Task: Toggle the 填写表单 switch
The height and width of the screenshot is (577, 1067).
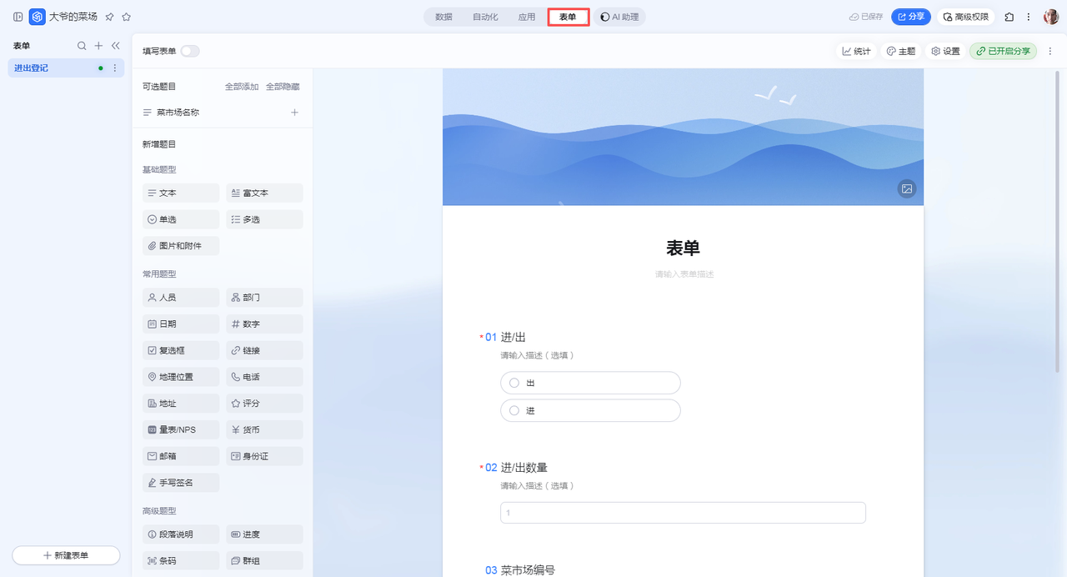Action: click(x=190, y=51)
